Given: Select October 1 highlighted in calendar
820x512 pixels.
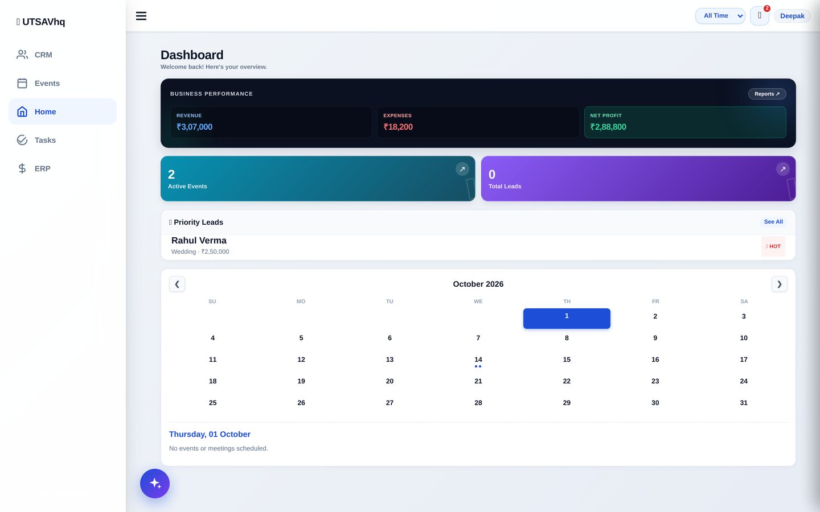Looking at the screenshot, I should click(567, 318).
